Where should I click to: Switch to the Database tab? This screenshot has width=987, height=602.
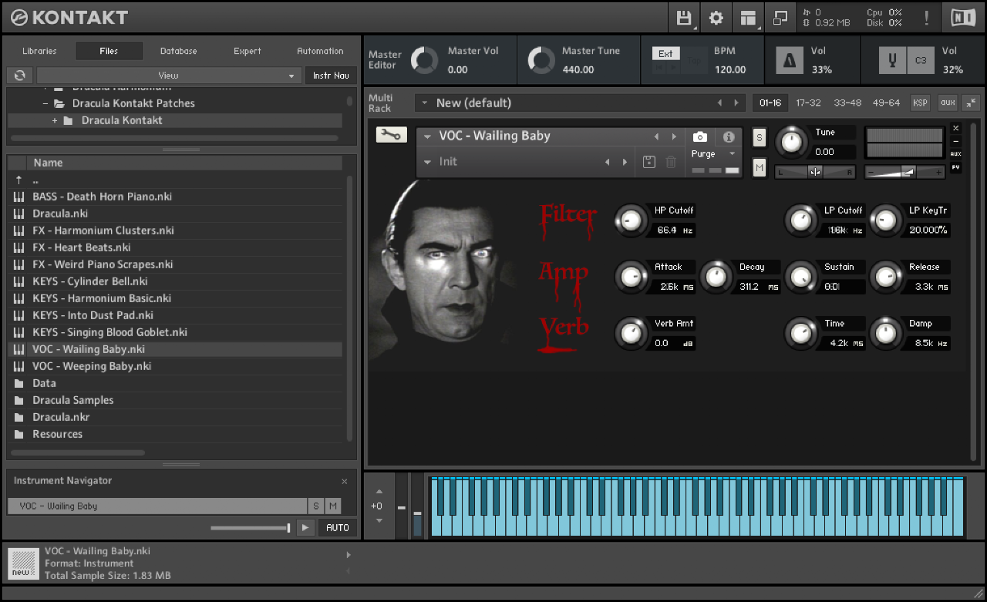178,51
